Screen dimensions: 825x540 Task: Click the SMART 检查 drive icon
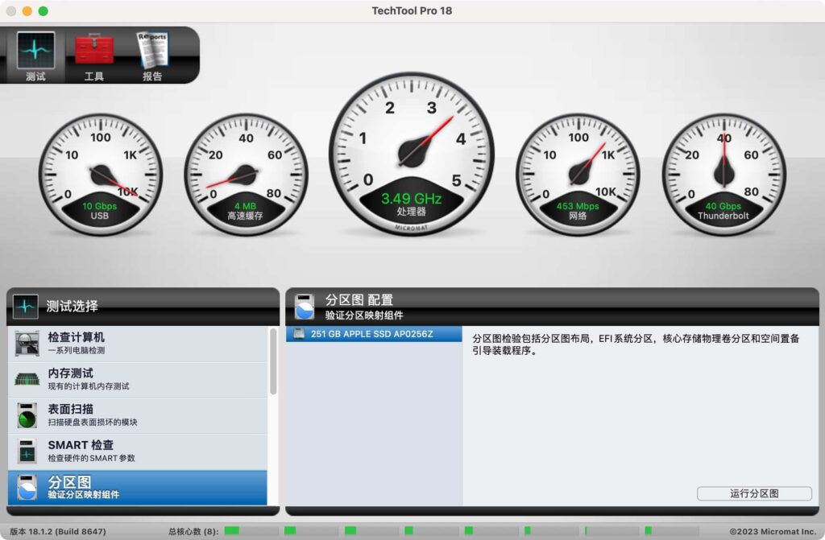pos(27,451)
